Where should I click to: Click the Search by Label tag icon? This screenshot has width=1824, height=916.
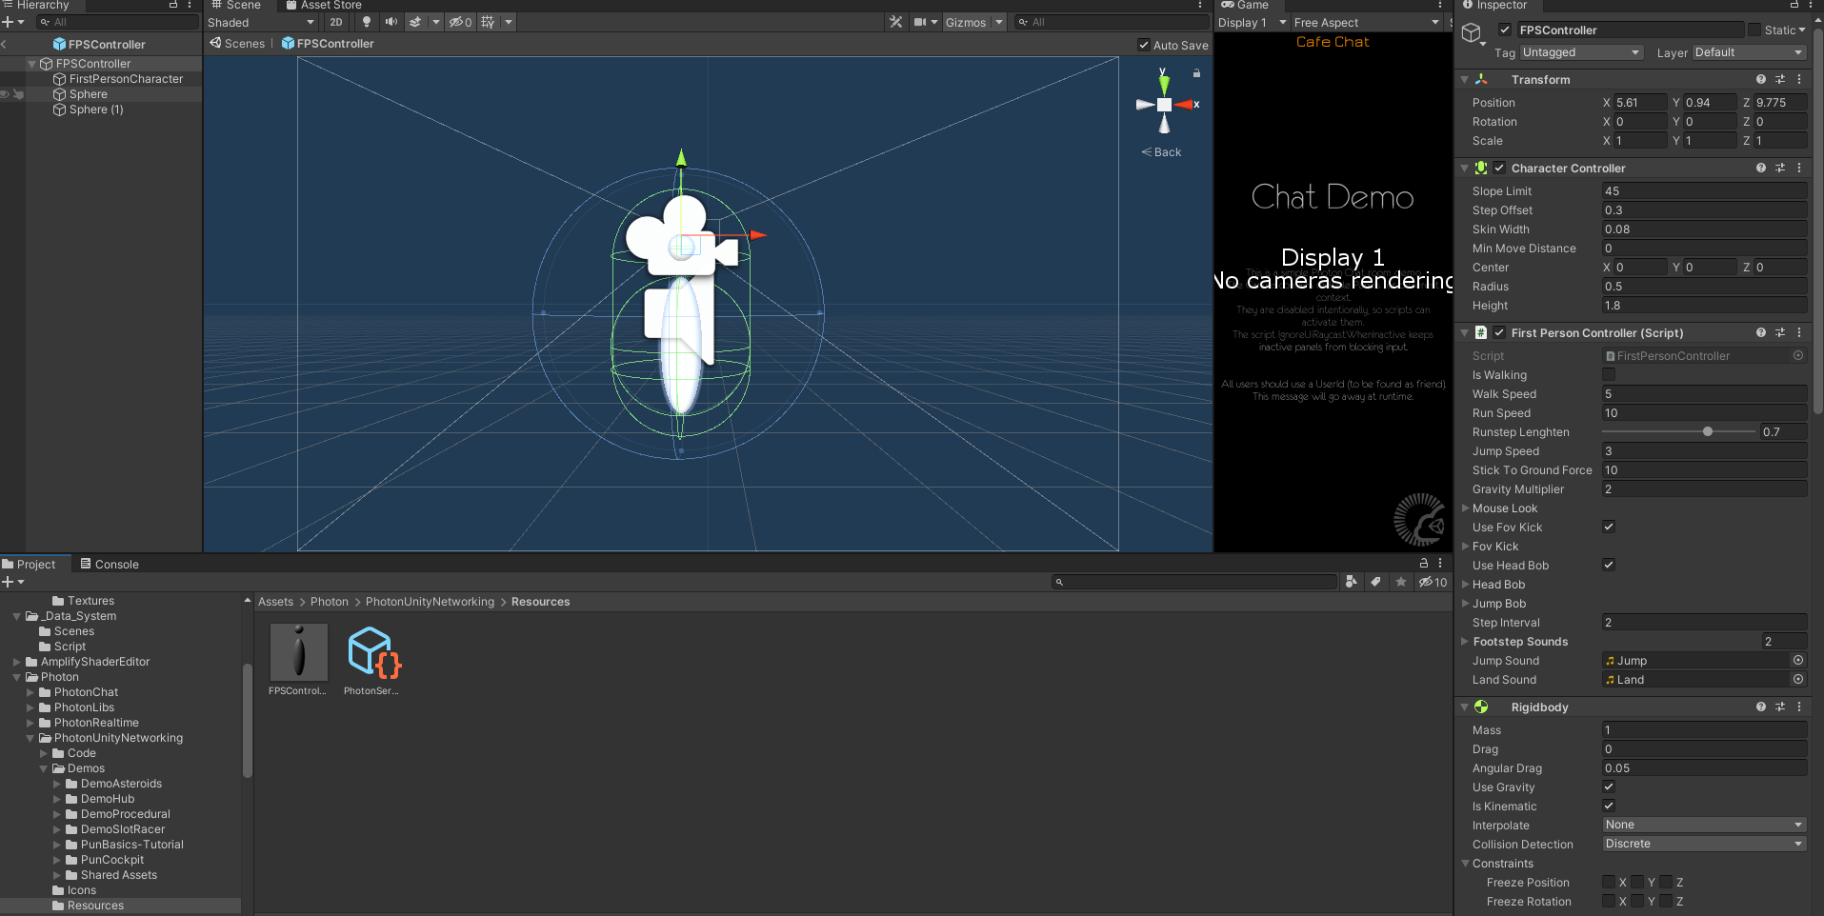point(1375,582)
